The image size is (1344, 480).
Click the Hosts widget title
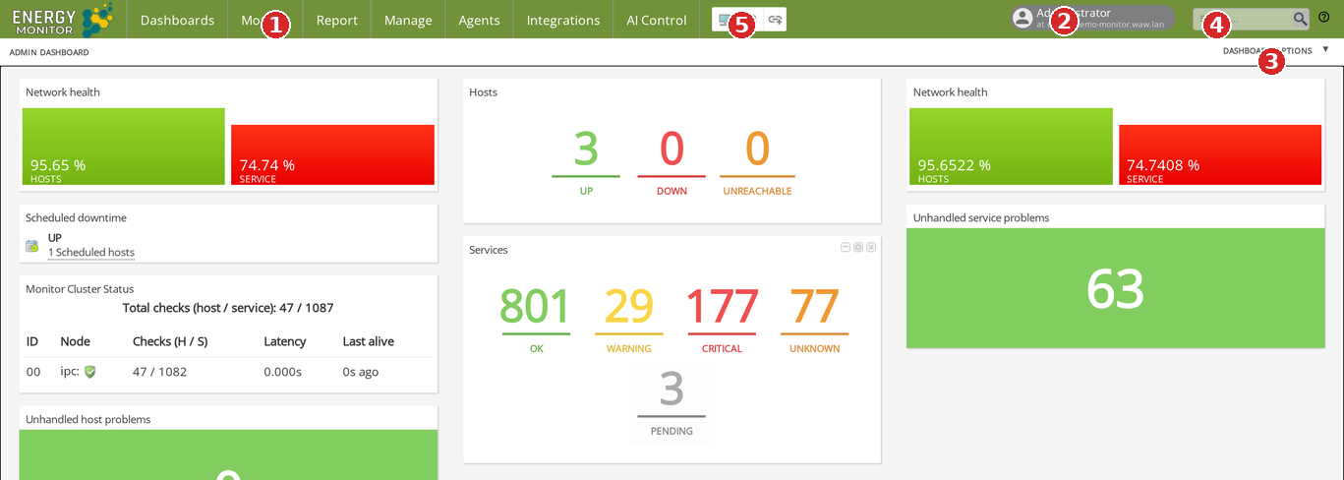click(484, 92)
